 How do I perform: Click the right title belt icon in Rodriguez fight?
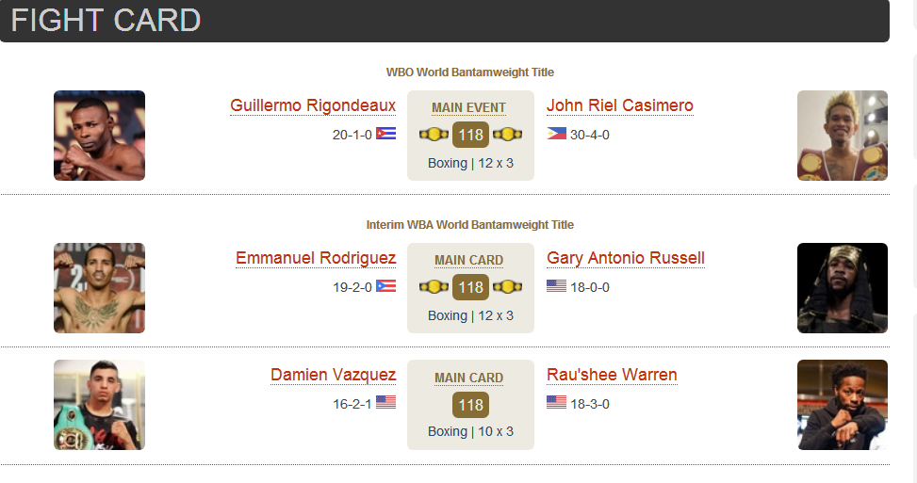[x=507, y=287]
